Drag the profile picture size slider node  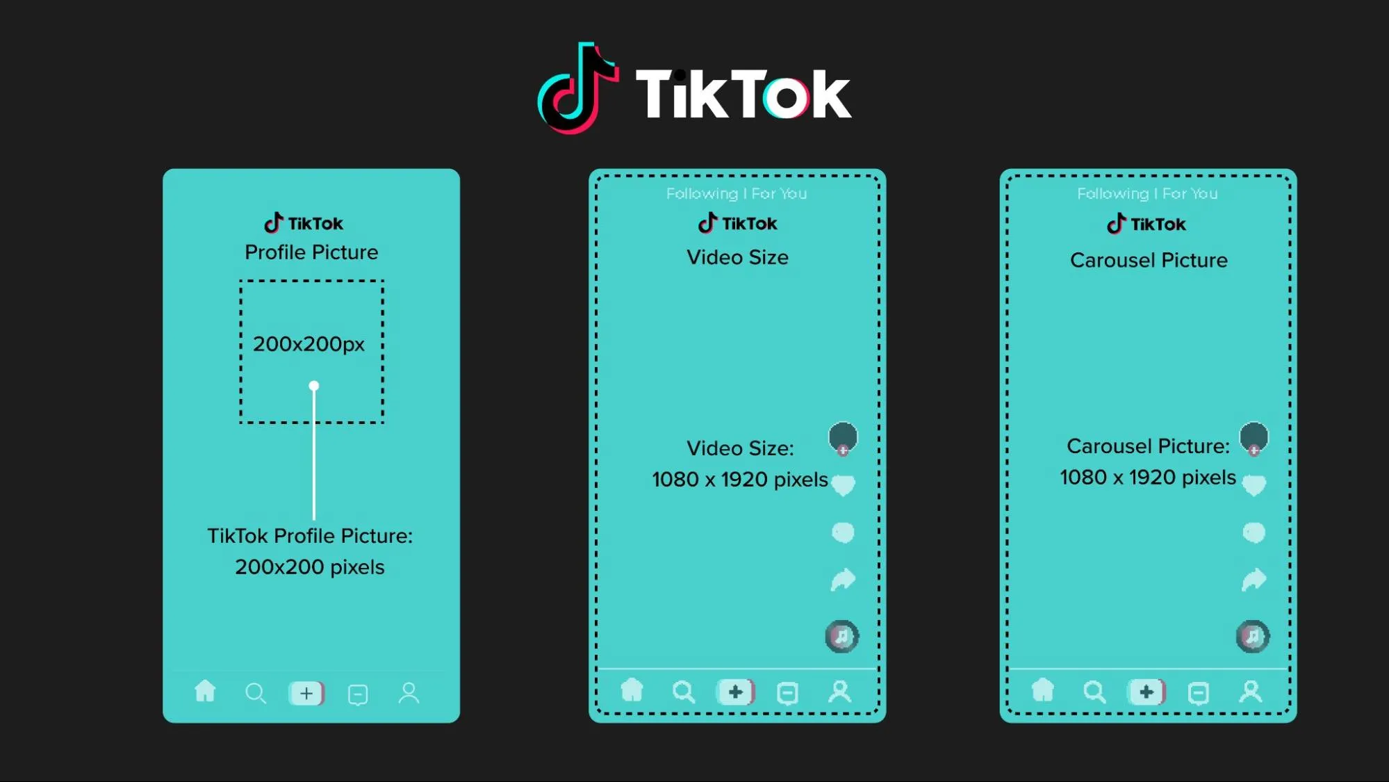coord(313,386)
